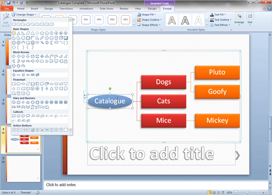The height and width of the screenshot is (195, 272).
Task: Select the plus sign in Equation Shapes
Action: click(14, 75)
